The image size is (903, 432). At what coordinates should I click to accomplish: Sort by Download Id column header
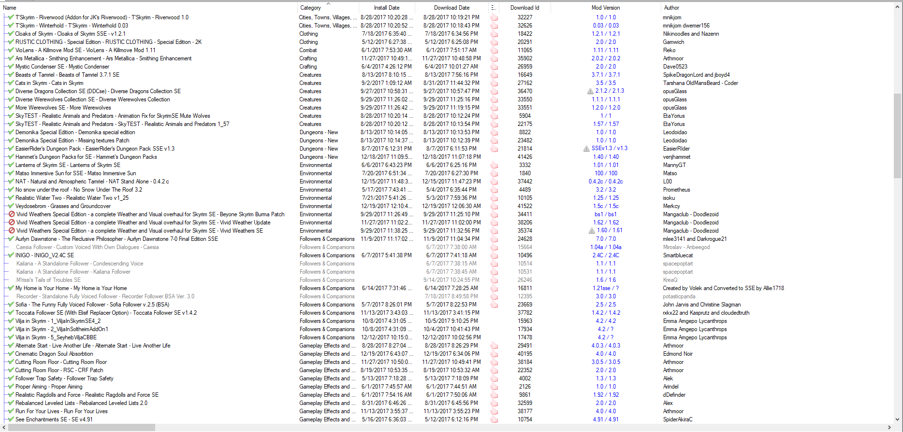coord(524,8)
